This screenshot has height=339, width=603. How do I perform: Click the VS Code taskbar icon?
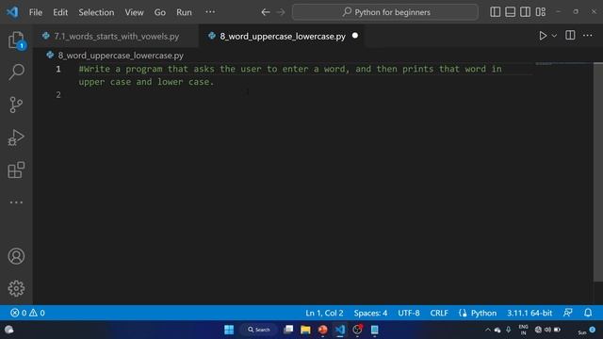pos(340,330)
